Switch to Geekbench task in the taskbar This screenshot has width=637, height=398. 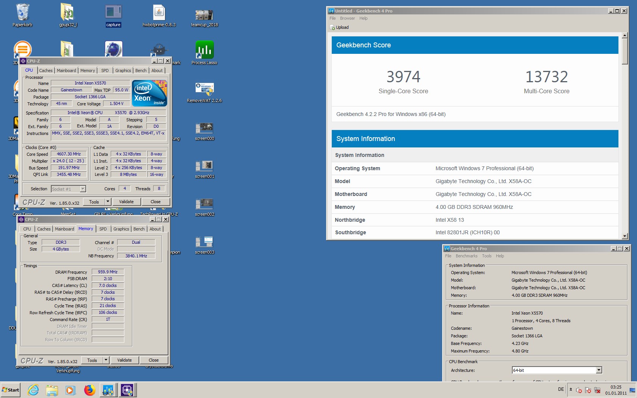[x=108, y=390]
